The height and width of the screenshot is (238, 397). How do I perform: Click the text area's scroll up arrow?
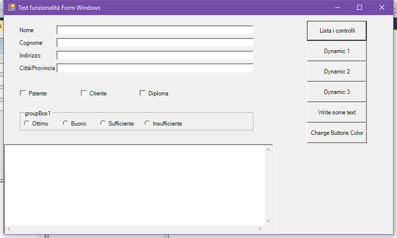268,149
